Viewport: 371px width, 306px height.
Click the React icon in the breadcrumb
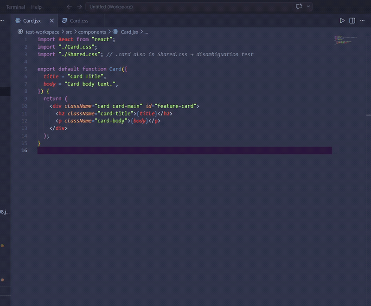click(115, 32)
